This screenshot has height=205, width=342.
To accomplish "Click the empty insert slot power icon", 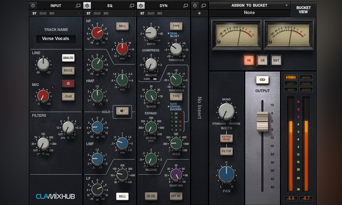I will coord(195,6).
